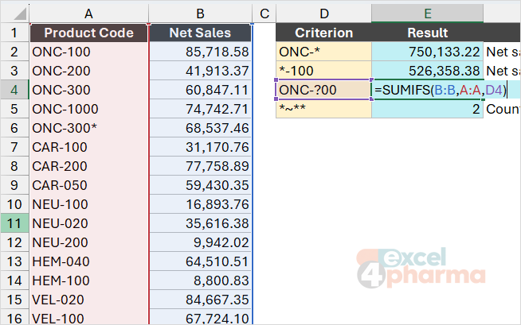The height and width of the screenshot is (325, 521).
Task: Click net sales value 77,758.89
Action: tap(201, 166)
